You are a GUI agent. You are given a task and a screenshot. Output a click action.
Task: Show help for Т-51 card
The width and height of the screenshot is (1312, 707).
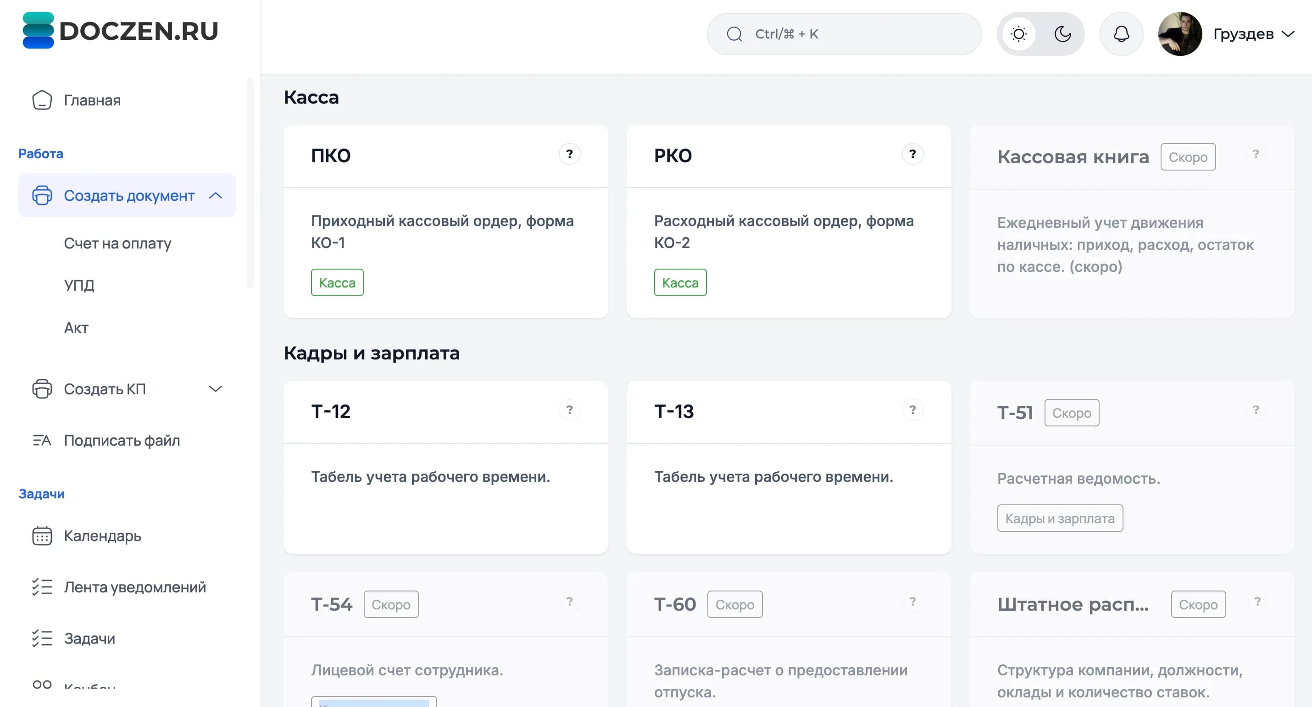[x=1256, y=410]
